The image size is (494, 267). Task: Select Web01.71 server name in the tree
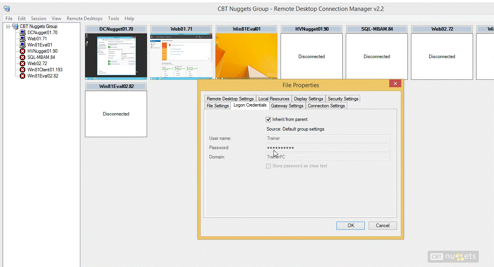37,39
